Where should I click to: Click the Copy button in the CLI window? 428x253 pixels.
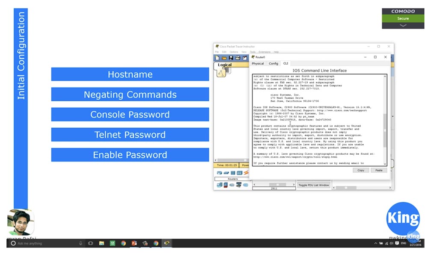360,170
